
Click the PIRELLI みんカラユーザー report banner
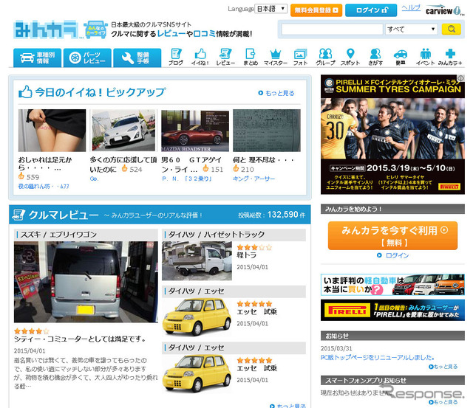coord(392,310)
